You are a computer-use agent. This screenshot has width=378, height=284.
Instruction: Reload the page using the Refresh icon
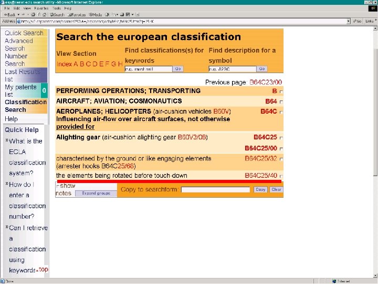click(39, 15)
